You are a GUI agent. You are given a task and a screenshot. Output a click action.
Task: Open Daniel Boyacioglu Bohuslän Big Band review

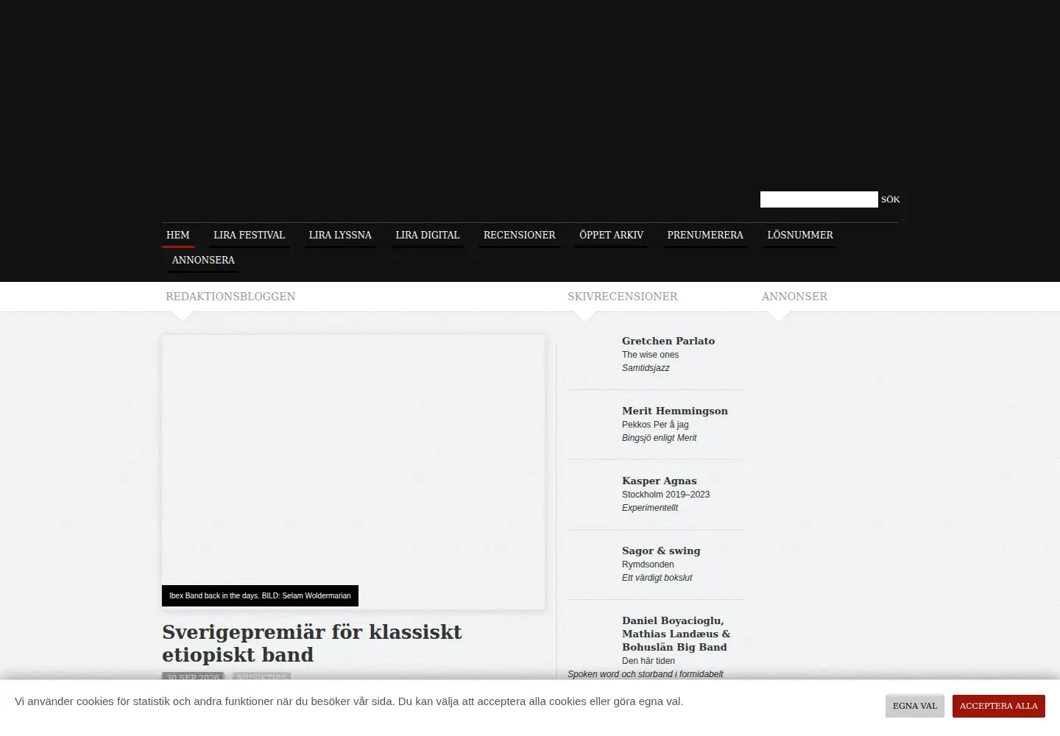click(676, 634)
